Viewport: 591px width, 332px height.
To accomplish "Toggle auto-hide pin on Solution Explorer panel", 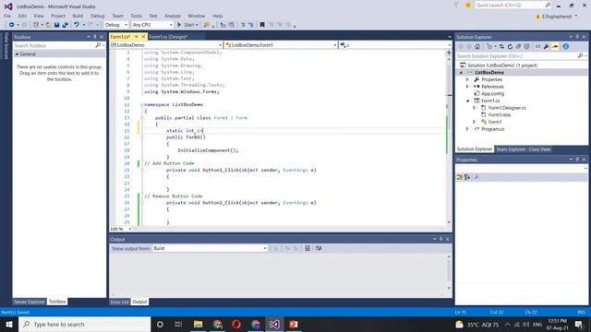I will (577, 37).
